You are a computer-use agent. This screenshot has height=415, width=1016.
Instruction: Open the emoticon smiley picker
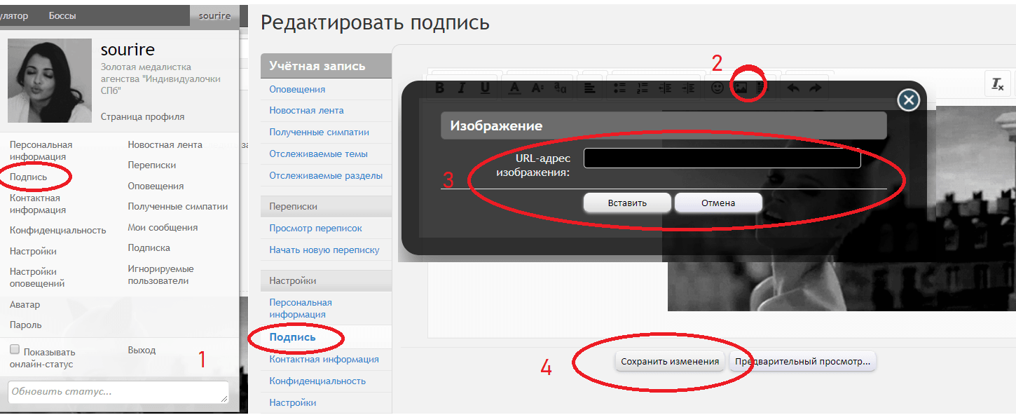click(x=717, y=88)
